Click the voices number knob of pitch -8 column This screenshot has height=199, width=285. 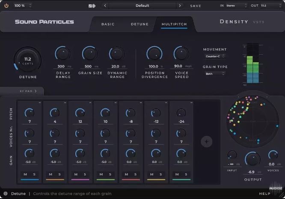(131, 133)
